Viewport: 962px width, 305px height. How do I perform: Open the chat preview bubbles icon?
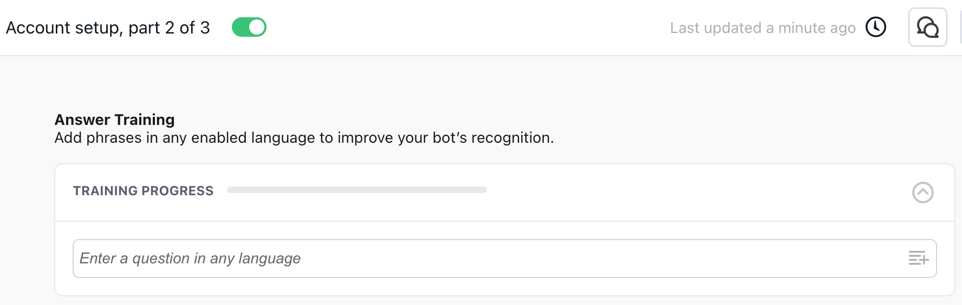927,27
